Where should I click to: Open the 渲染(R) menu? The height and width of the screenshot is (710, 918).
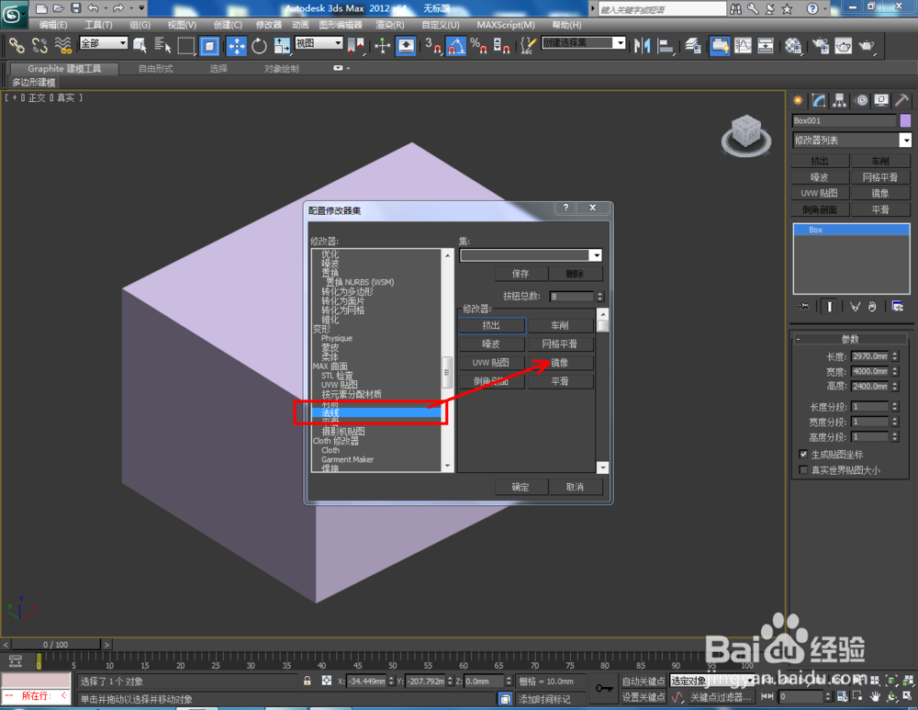tap(390, 25)
